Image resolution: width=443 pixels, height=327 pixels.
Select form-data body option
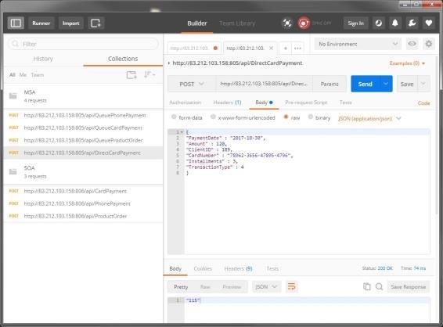[x=174, y=117]
